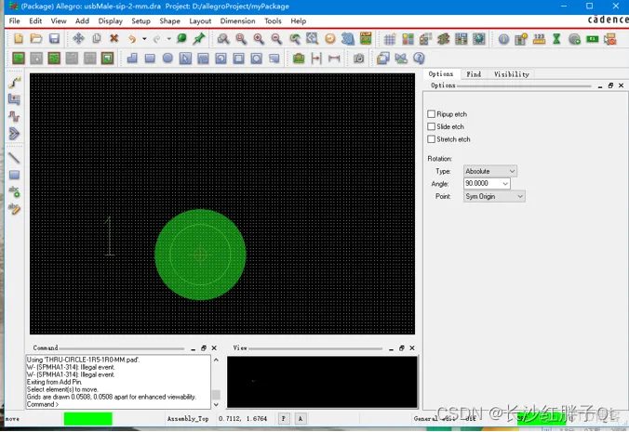Click the P button in status bar
The width and height of the screenshot is (629, 432).
pos(284,418)
